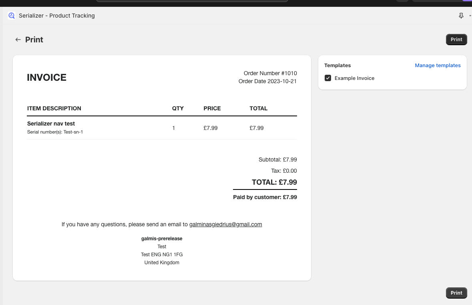
Task: Click the Serializer app logo icon
Action: (x=12, y=16)
